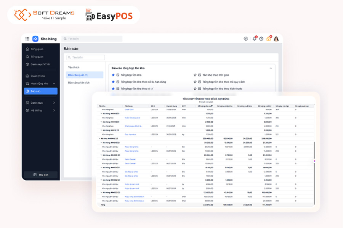This screenshot has height=228, width=343.
Task: Open the user avatar profile
Action: [276, 39]
